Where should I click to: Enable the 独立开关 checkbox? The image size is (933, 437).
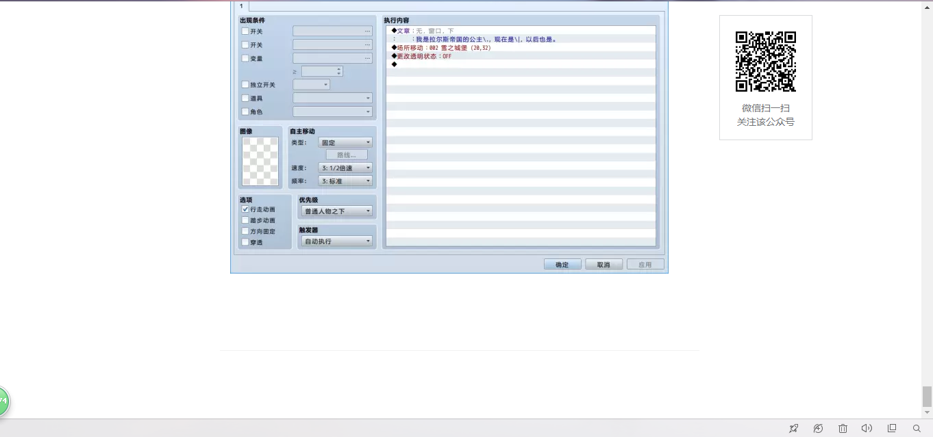pyautogui.click(x=245, y=85)
